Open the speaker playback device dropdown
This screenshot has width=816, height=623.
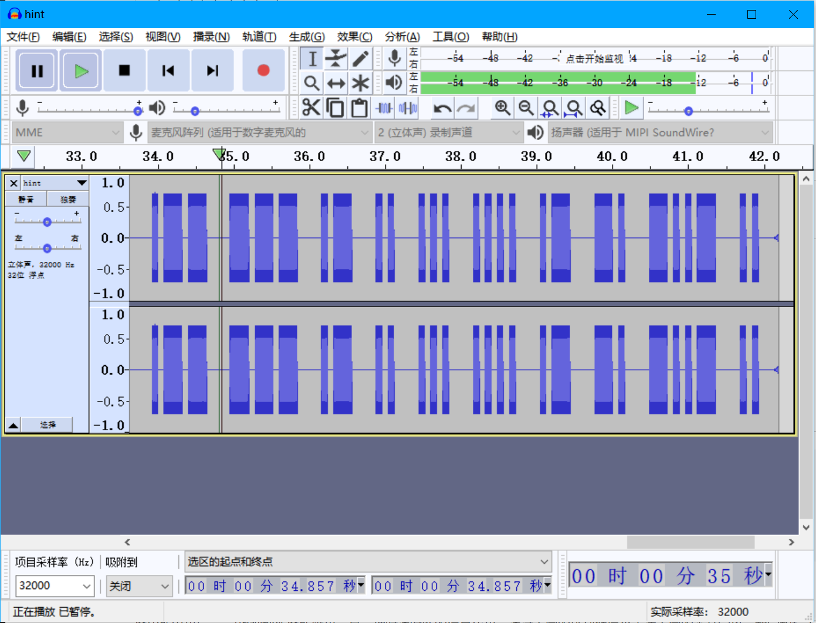click(660, 132)
